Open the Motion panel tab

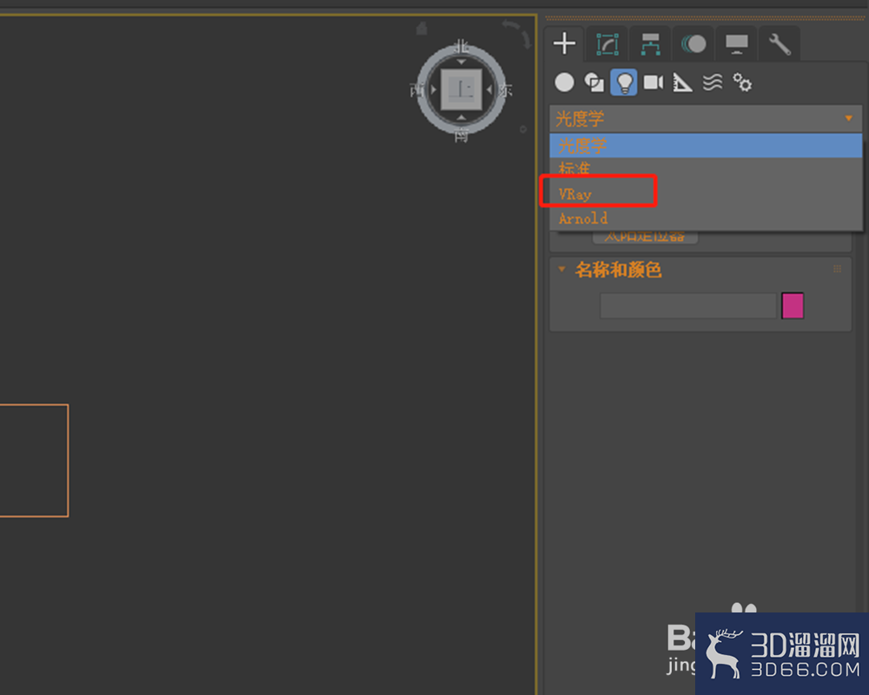pos(693,43)
